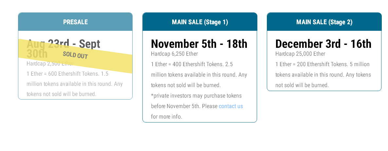The height and width of the screenshot is (151, 388).
Task: Click Stage 1's "tokens not sold will be burned" line
Action: (186, 85)
